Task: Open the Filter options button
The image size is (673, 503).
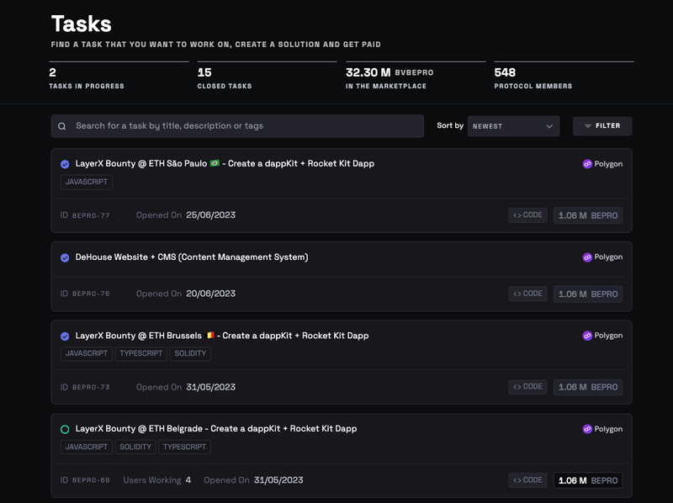Action: 602,126
